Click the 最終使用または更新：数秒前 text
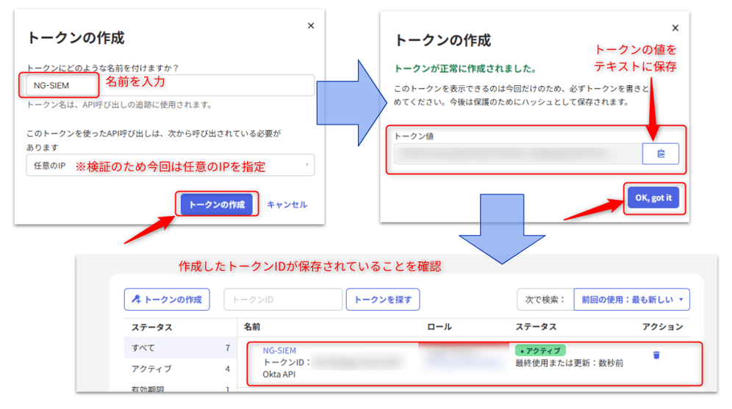 [x=569, y=363]
